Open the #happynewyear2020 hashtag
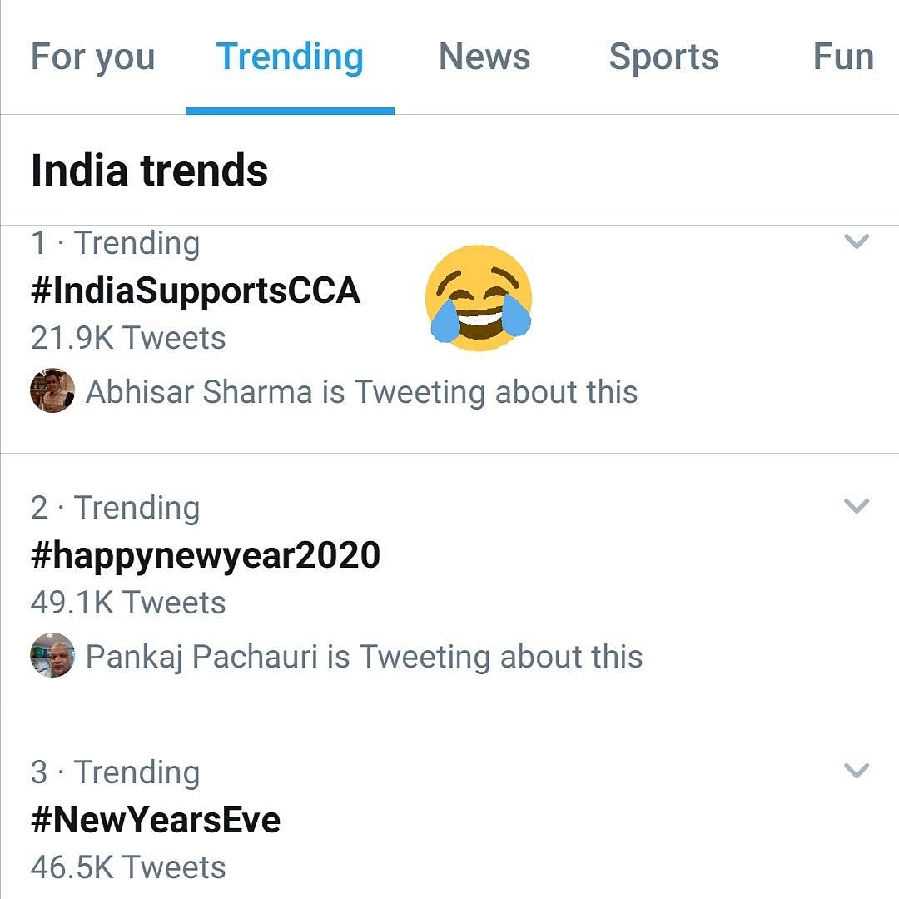This screenshot has height=899, width=899. (x=206, y=555)
